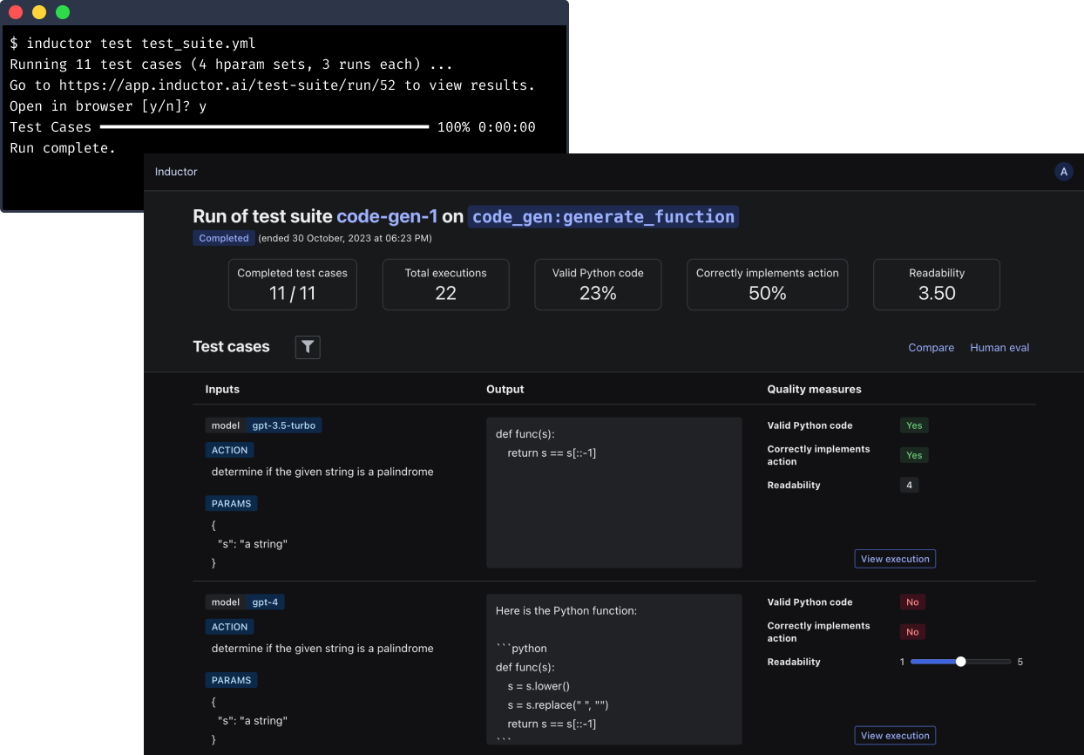The image size is (1084, 755).
Task: Select the Correctly implements action stat card
Action: pos(767,284)
